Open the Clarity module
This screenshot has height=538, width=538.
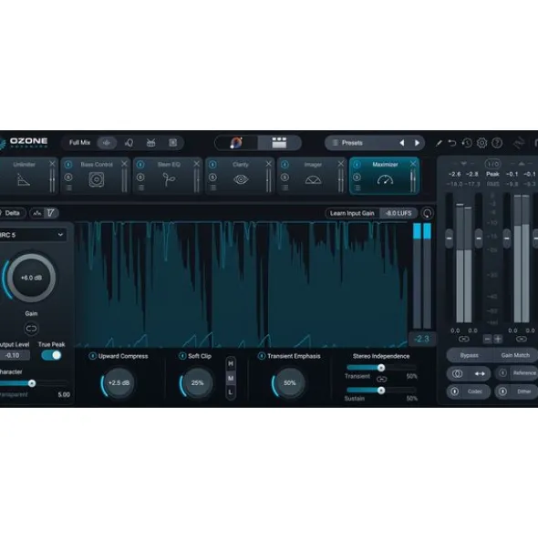[x=241, y=176]
